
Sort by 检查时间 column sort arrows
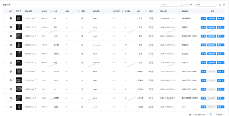pos(179,11)
